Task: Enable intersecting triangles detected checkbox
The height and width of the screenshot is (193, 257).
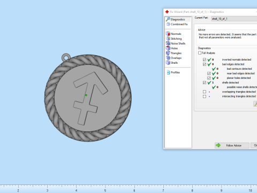Action: (205, 96)
